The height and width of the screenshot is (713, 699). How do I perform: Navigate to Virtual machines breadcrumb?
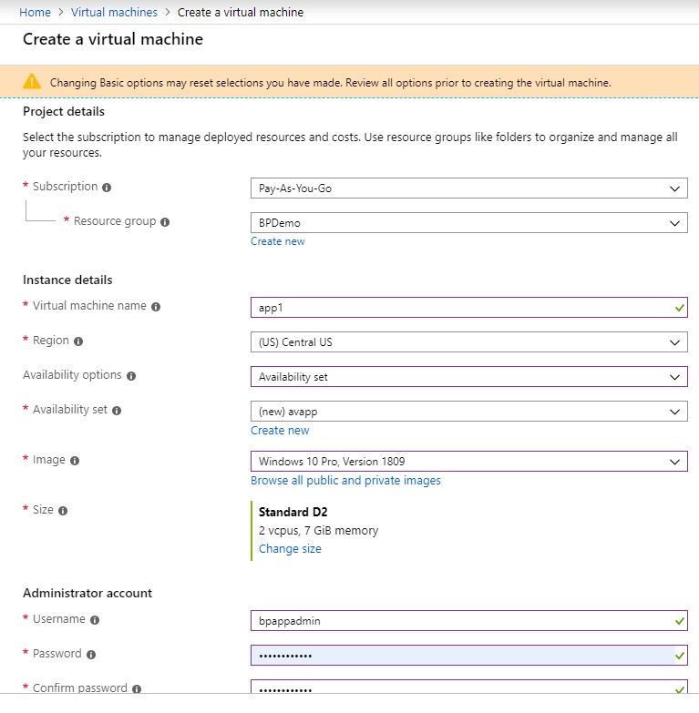pos(114,12)
